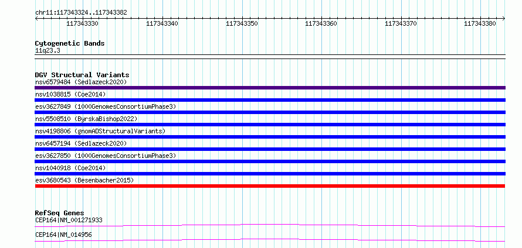
Task: Click the magenta intron line of NM_014956
Action: [x=270, y=240]
